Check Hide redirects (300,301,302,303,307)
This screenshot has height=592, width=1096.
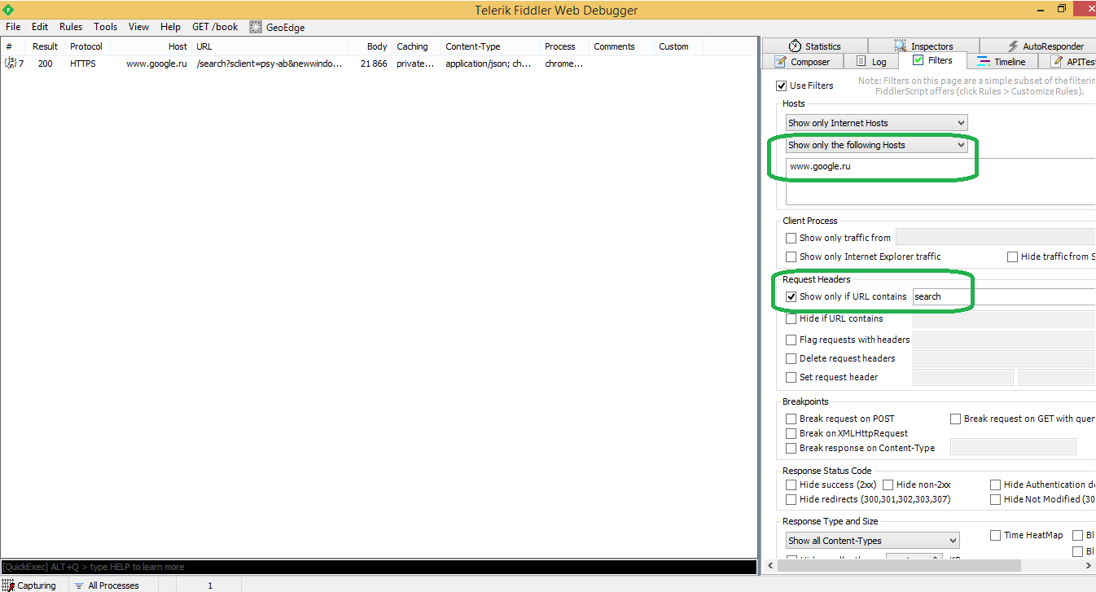(x=791, y=499)
